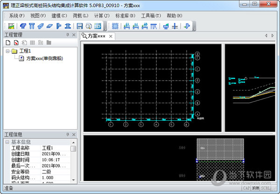
Task: Click the blue export arrow toolbar icon
Action: [187, 26]
